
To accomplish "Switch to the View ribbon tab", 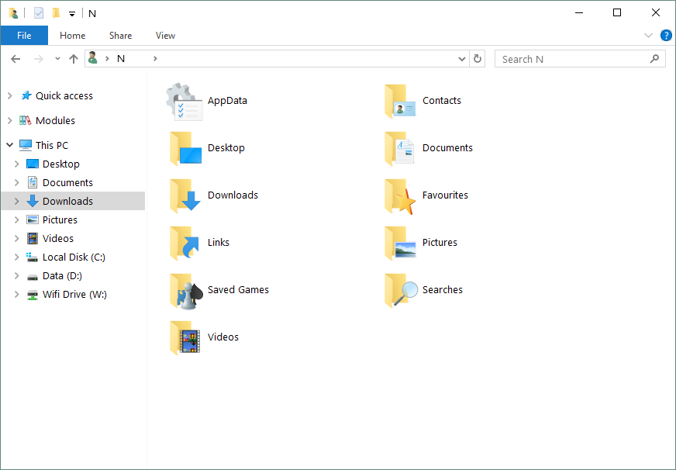I will (x=165, y=36).
